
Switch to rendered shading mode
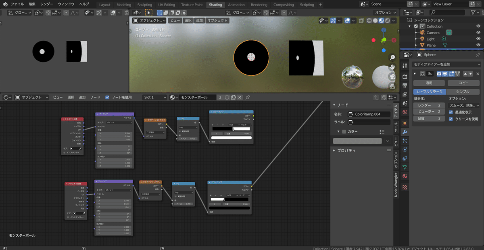pos(387,21)
